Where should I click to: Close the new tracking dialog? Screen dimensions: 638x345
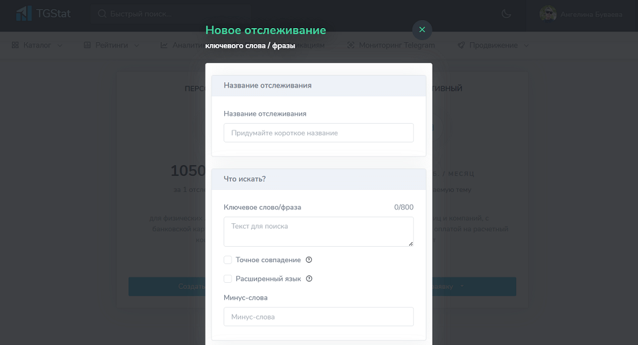422,30
